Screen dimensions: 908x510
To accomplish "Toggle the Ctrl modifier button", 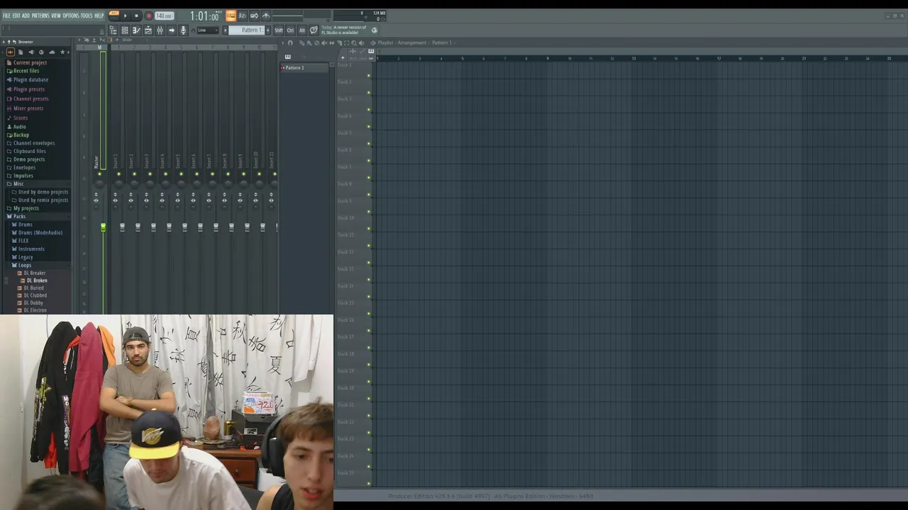I will coord(290,30).
